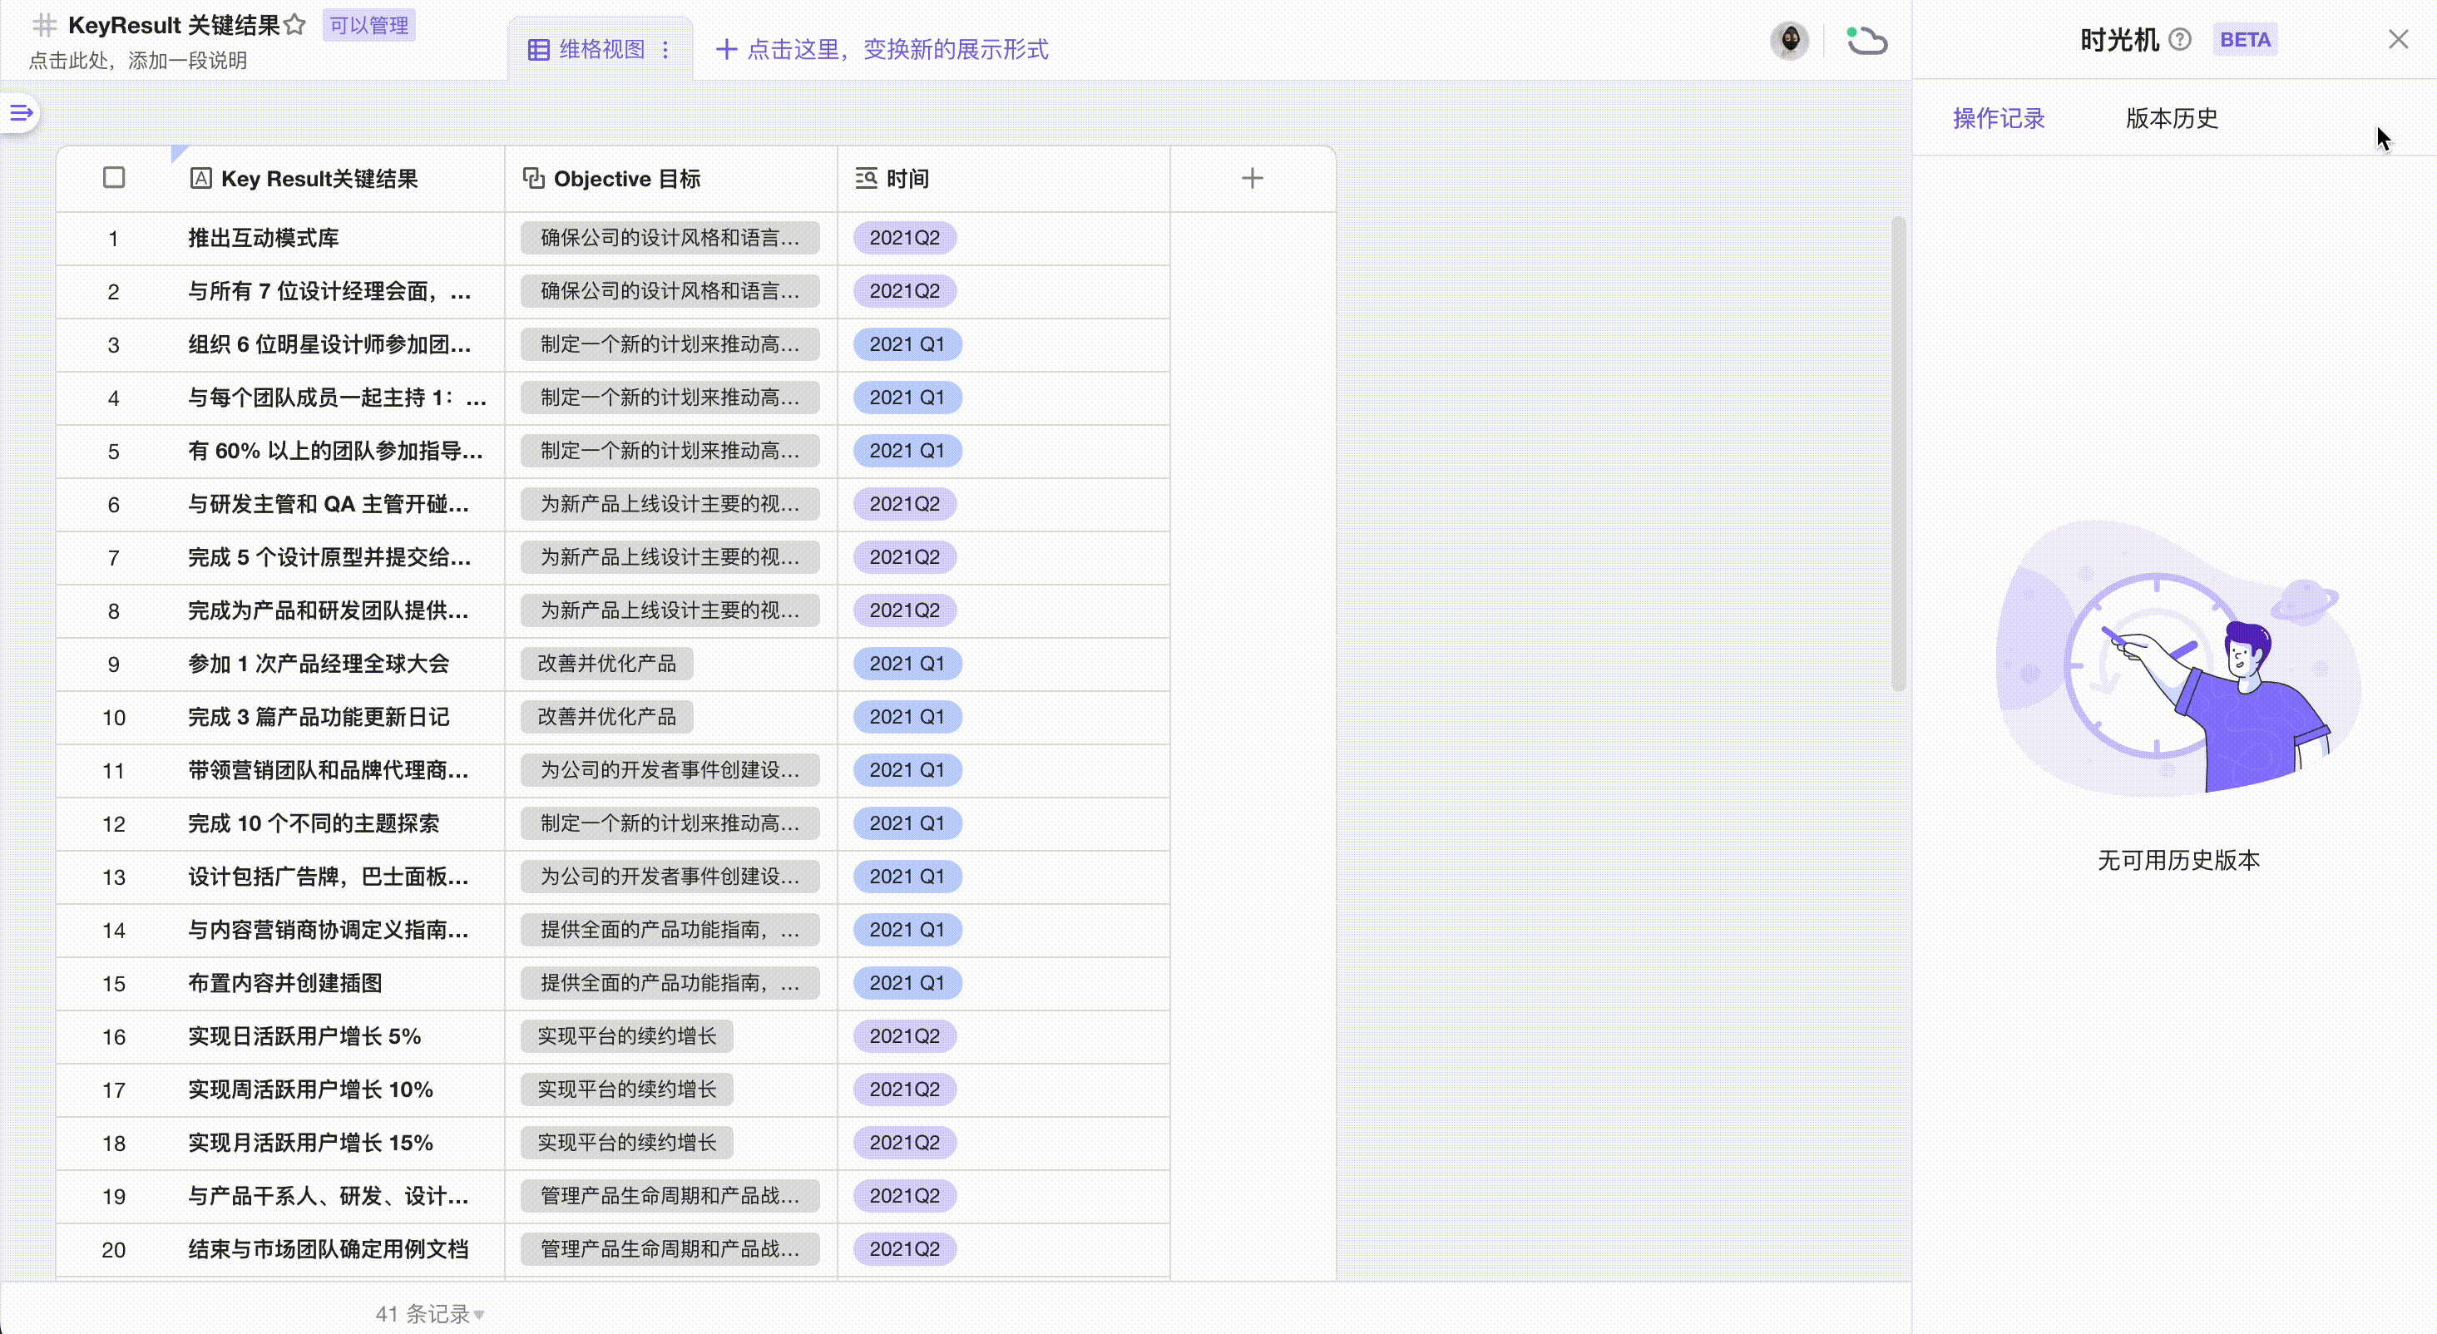Screen dimensions: 2437x1334
Task: Click the vertical scrollbar of the grid
Action: pyautogui.click(x=1897, y=454)
